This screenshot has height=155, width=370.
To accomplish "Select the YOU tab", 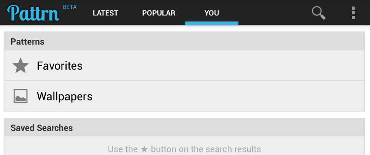I will coord(212,13).
